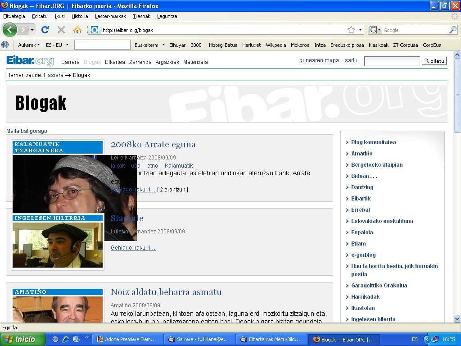The width and height of the screenshot is (461, 346).
Task: Click the browser Back arrow button
Action: (9, 30)
